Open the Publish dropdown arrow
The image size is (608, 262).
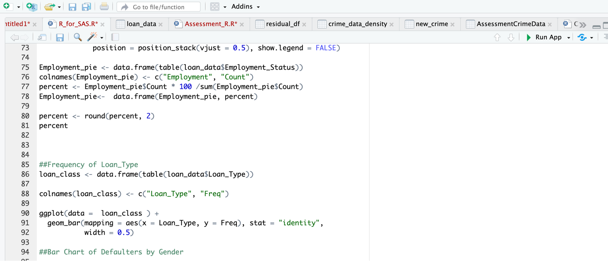[591, 38]
